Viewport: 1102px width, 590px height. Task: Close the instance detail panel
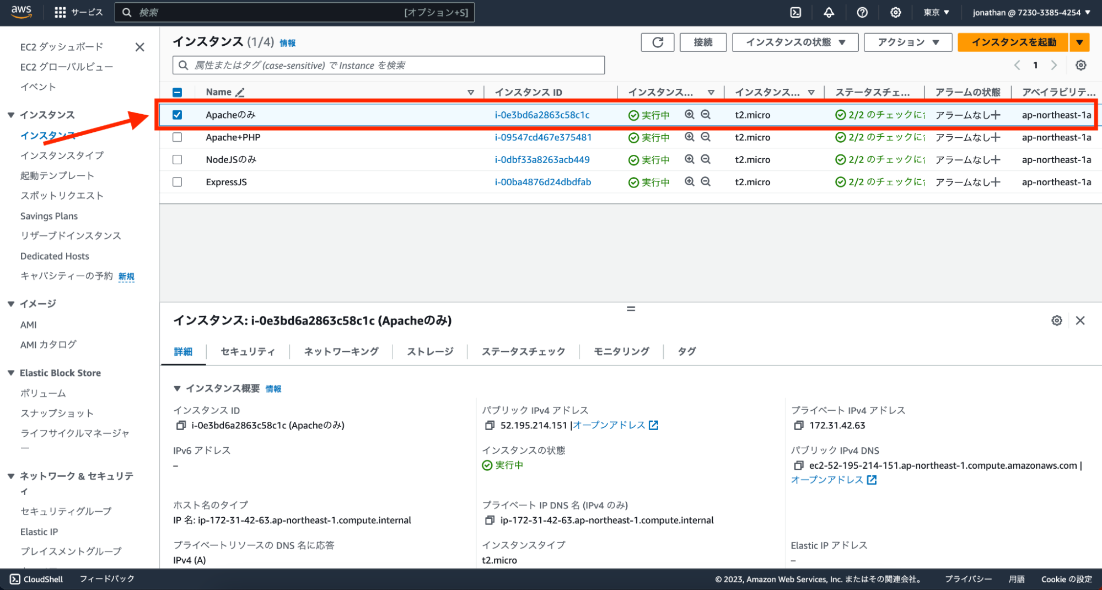tap(1081, 320)
